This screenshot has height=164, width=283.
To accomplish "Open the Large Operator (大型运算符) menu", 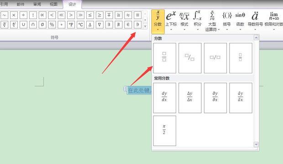I will click(x=212, y=20).
